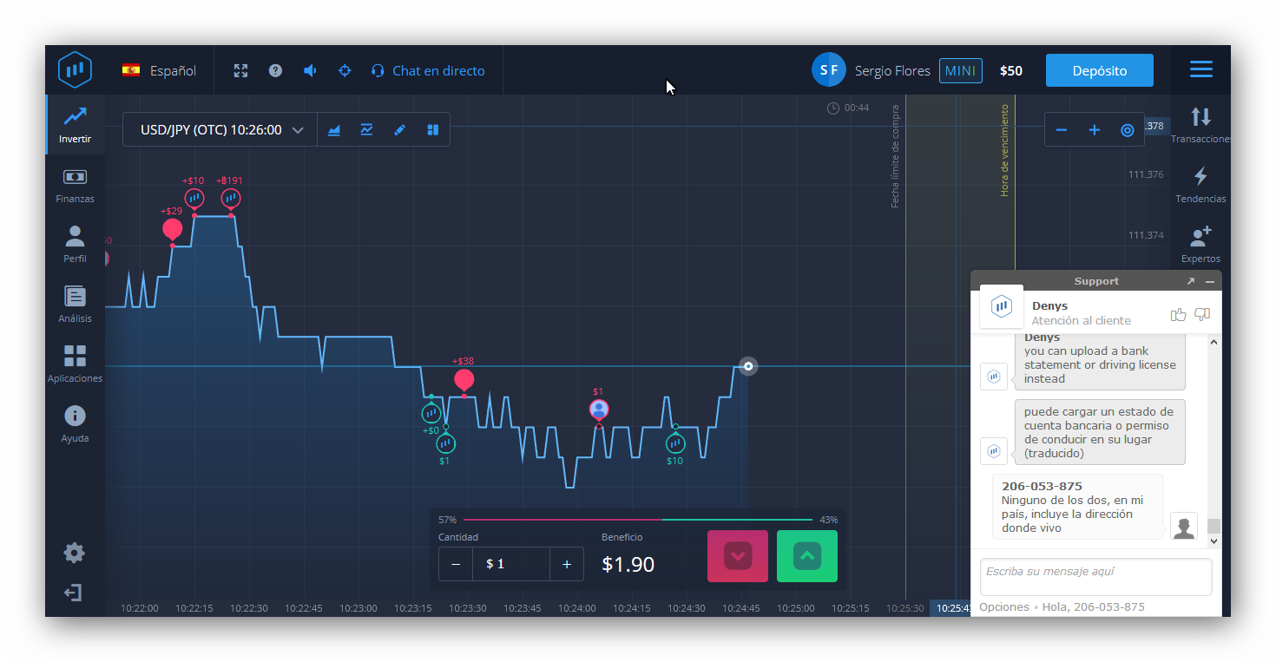
Task: Choose the area chart type icon
Action: 334,130
